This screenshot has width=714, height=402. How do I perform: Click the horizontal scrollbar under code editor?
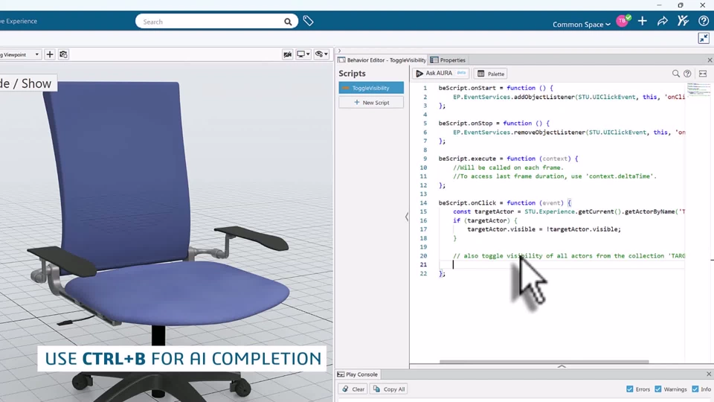[x=544, y=362]
